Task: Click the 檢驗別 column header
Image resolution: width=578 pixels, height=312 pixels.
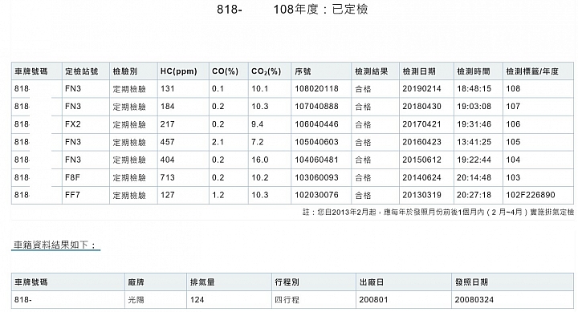Action: pyautogui.click(x=125, y=71)
